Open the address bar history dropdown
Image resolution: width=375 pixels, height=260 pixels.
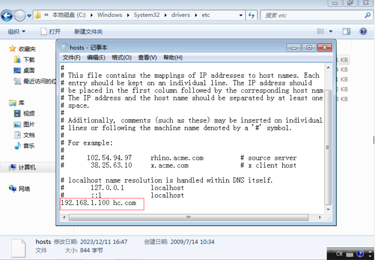pos(241,15)
